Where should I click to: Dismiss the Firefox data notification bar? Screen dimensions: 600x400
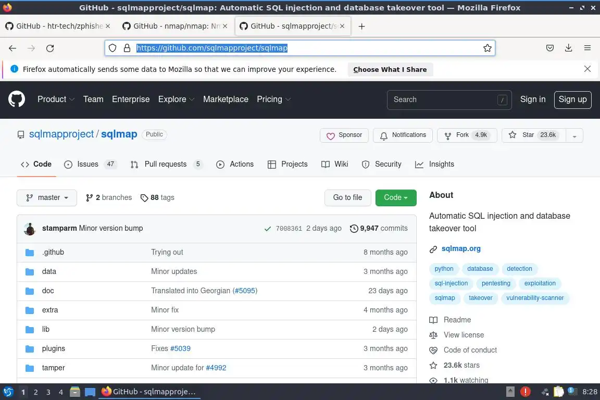587,69
